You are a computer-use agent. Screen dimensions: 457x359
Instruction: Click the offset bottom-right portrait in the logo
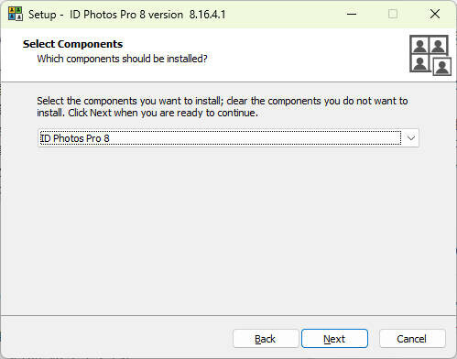click(441, 67)
